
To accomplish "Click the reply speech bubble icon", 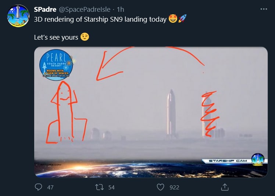I will 38,187.
